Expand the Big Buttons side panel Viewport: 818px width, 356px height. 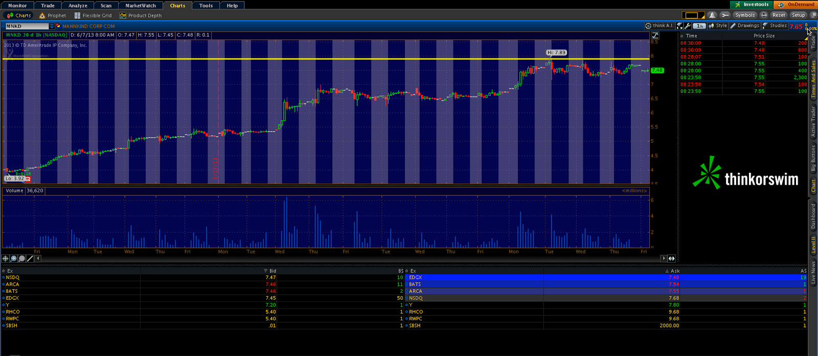point(813,159)
